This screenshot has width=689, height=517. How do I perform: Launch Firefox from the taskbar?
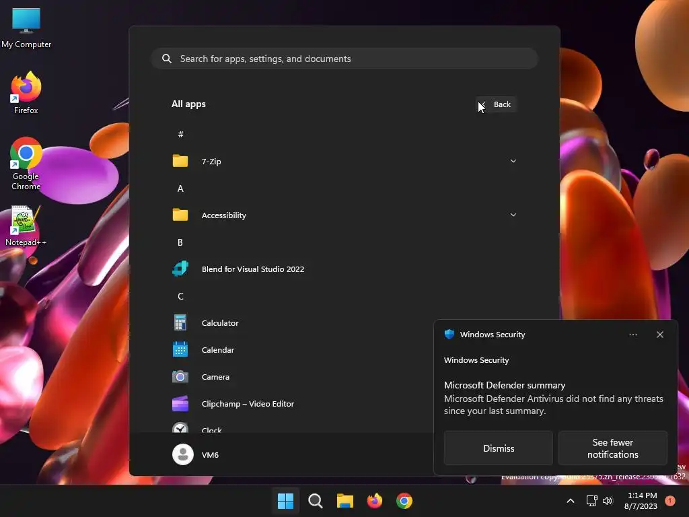tap(374, 501)
